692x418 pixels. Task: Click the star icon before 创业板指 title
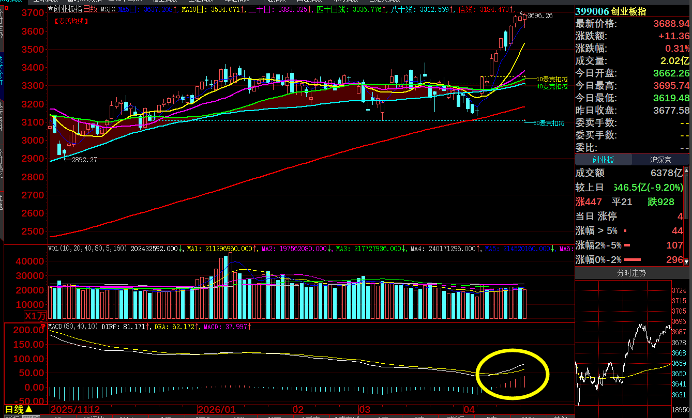(50, 9)
